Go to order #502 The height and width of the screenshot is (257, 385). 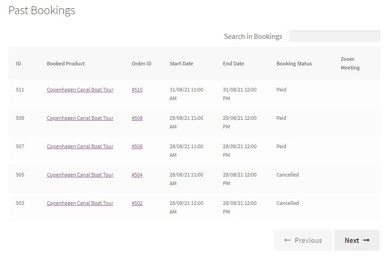click(x=137, y=203)
